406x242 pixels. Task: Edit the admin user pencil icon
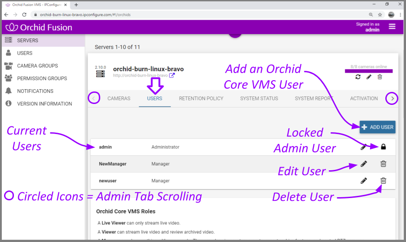click(364, 147)
